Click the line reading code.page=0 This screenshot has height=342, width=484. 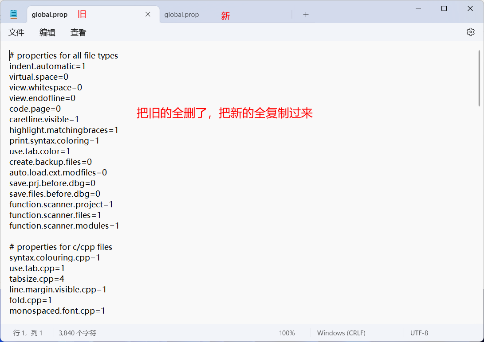[35, 109]
